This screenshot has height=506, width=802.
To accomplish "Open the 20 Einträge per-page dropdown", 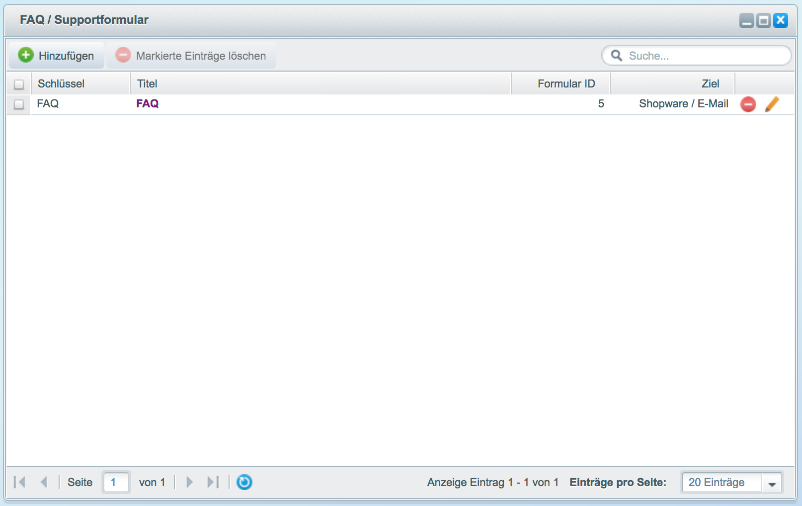I will pyautogui.click(x=772, y=483).
